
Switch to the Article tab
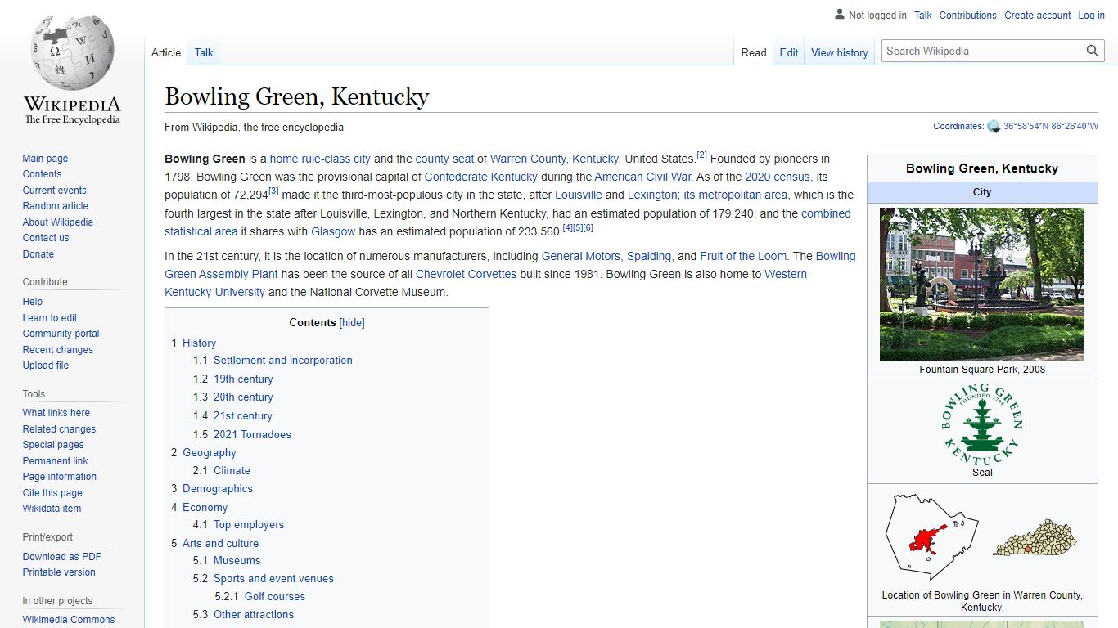click(x=166, y=52)
